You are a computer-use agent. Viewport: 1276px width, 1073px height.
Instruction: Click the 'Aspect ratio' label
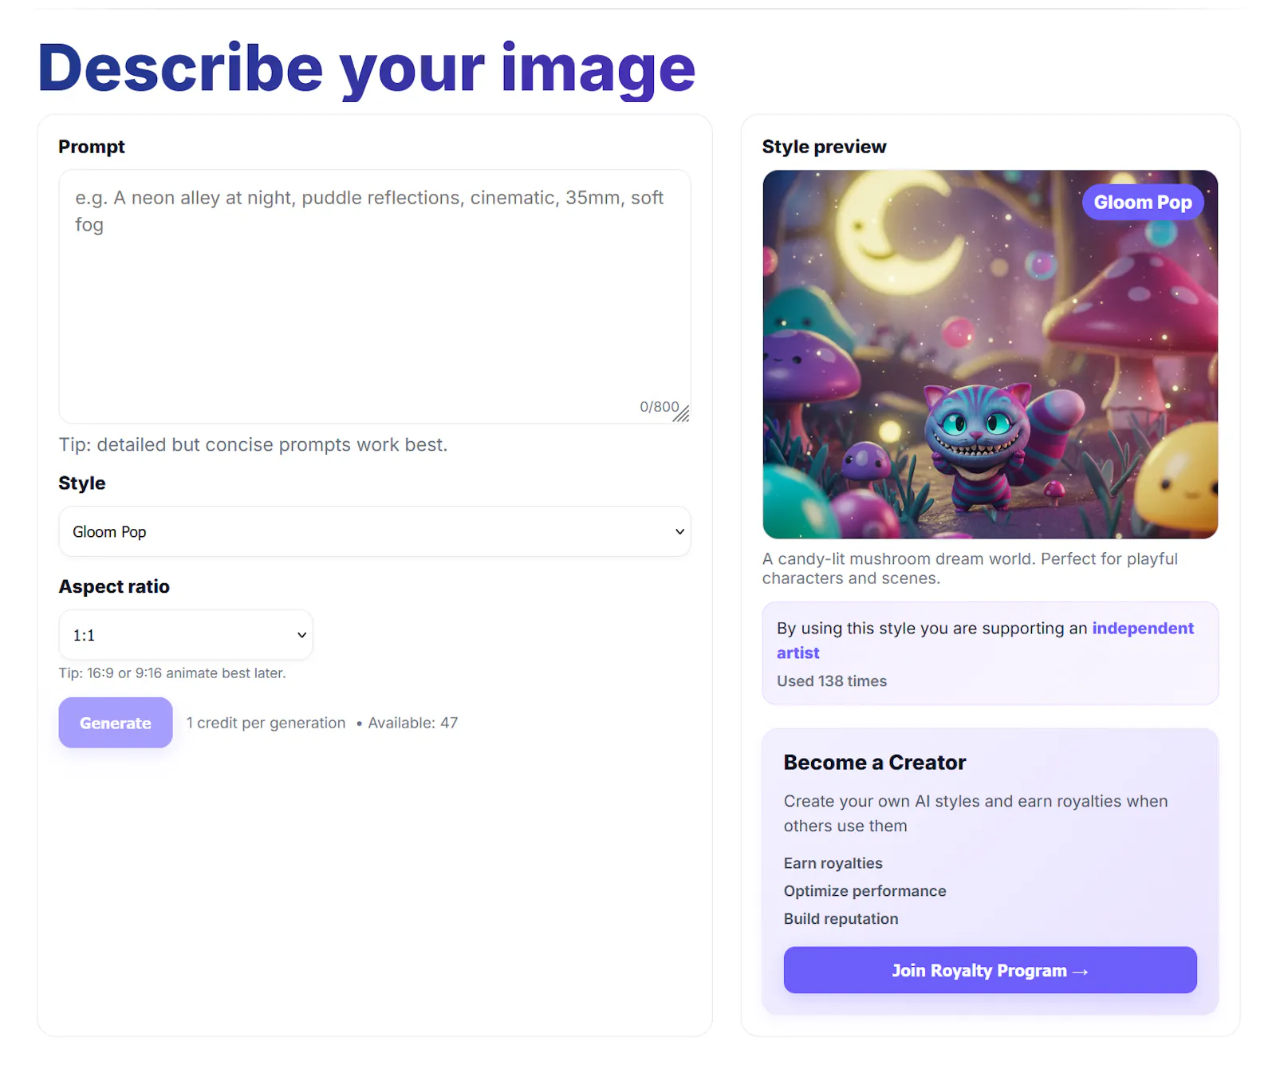pyautogui.click(x=114, y=587)
